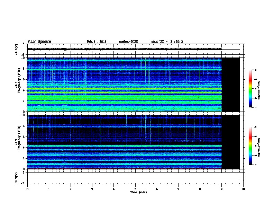Click the ch.1 waveform trace panel
The height and width of the screenshot is (212, 274).
pyautogui.click(x=135, y=49)
